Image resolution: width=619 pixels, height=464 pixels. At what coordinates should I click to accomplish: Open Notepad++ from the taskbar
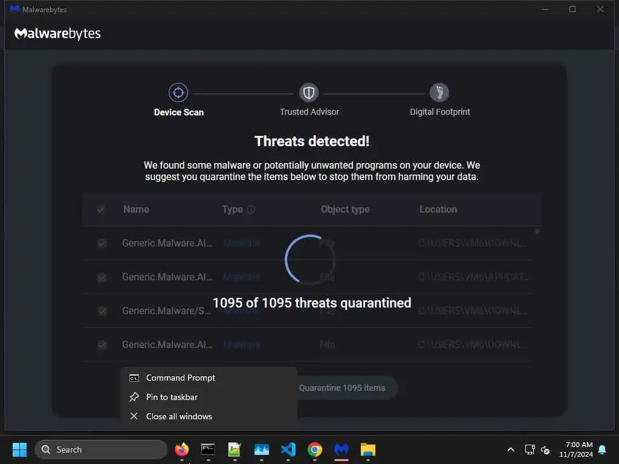(235, 449)
